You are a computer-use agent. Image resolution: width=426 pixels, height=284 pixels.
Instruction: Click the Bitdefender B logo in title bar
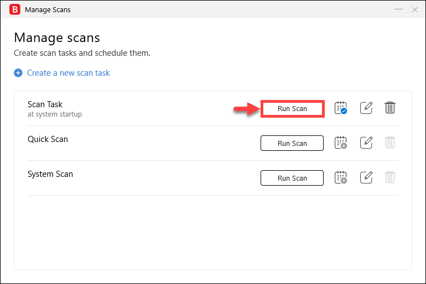(15, 9)
